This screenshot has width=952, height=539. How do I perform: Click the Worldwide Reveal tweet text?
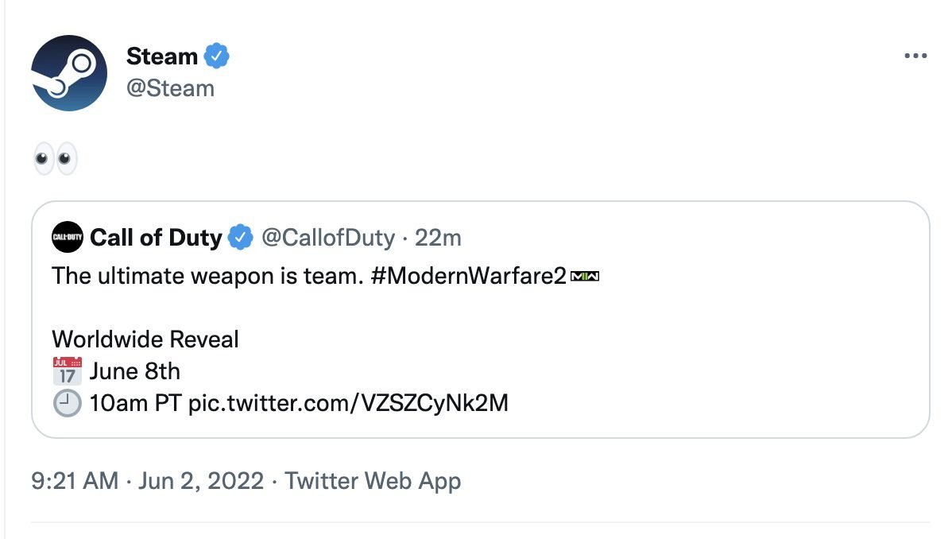click(x=144, y=339)
